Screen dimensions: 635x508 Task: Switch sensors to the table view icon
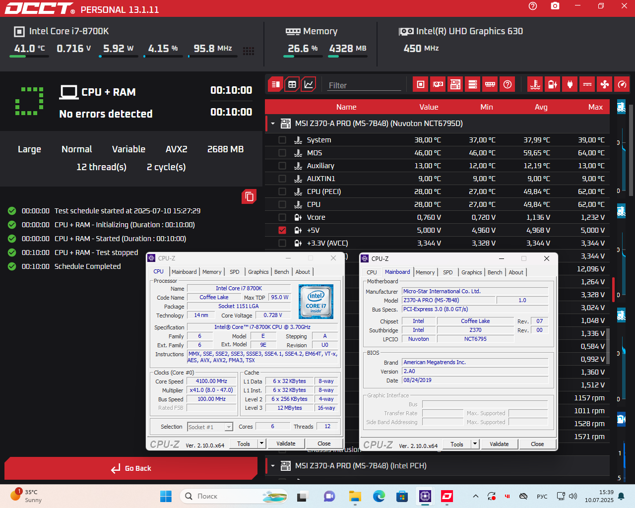tap(292, 84)
